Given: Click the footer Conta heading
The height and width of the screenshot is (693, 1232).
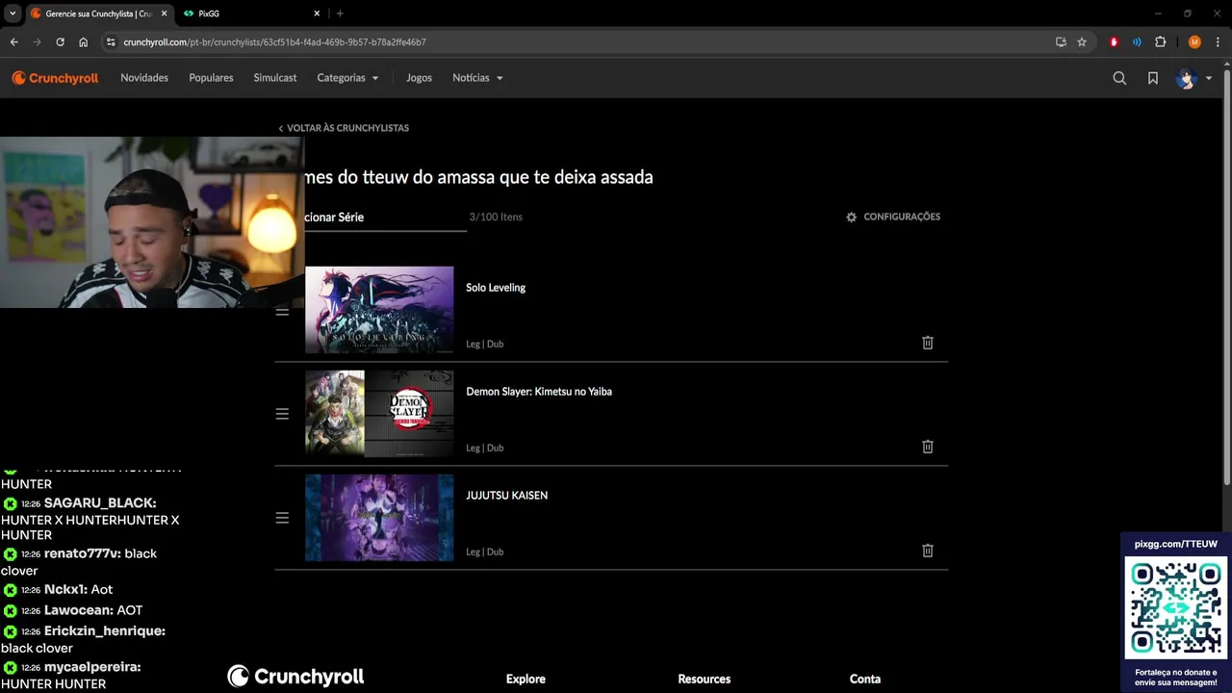Looking at the screenshot, I should [x=865, y=680].
